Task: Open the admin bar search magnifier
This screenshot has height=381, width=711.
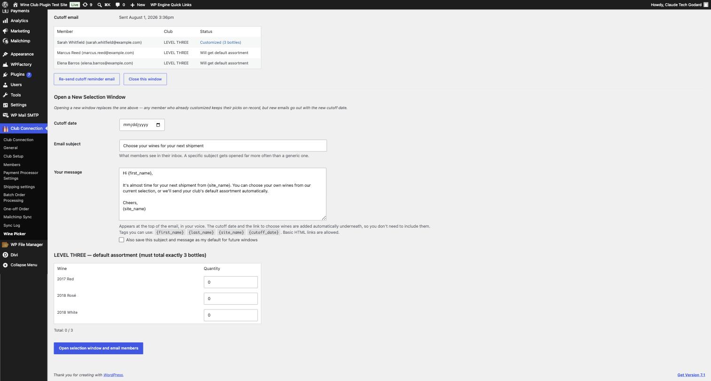Action: coord(100,5)
